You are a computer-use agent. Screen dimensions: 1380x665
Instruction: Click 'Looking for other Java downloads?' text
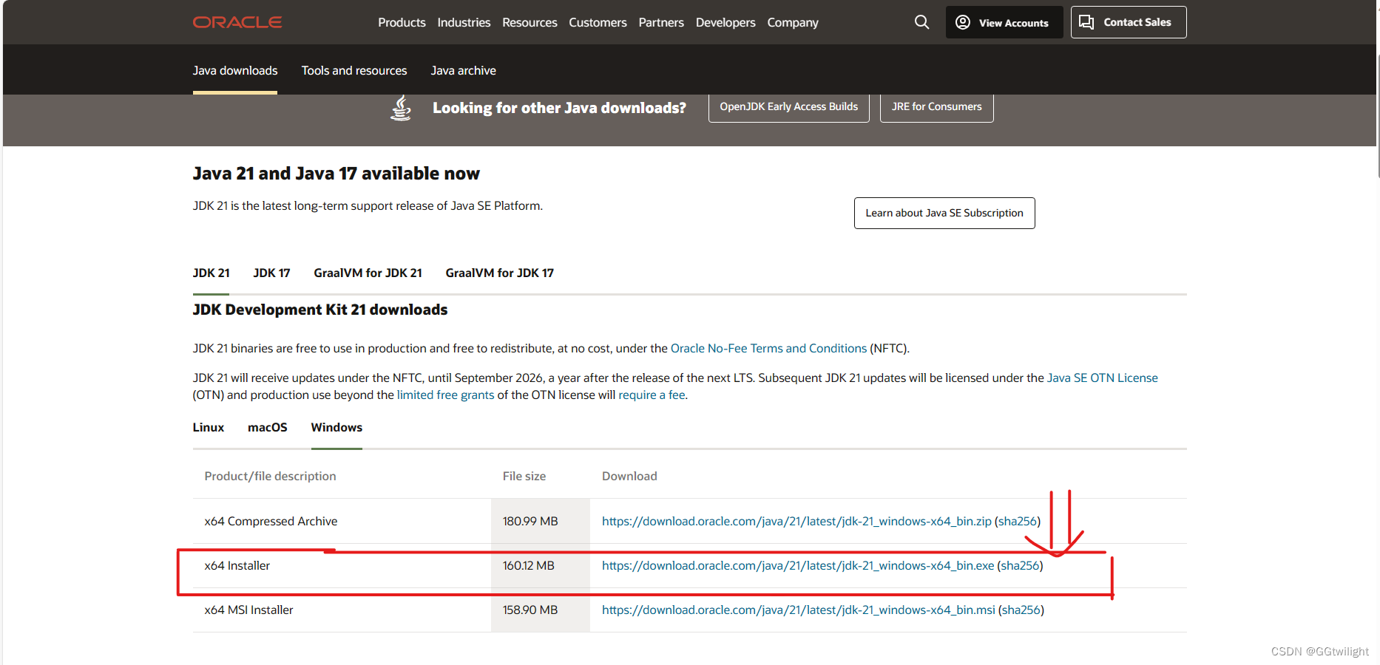[x=559, y=108]
